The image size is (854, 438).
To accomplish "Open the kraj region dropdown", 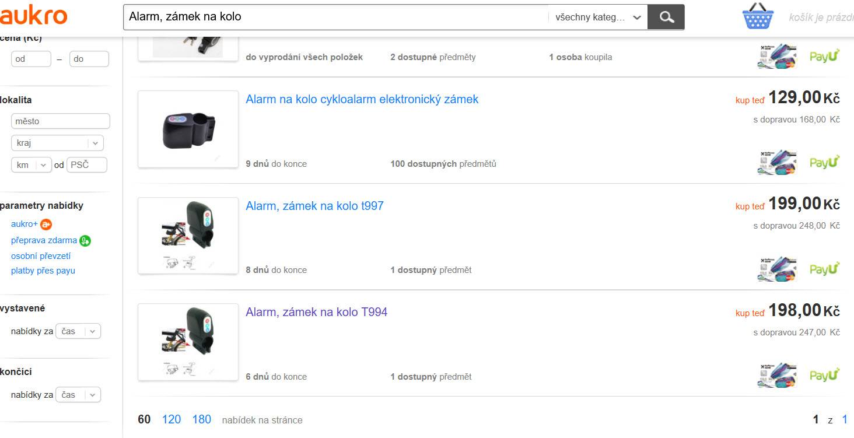I will (57, 143).
